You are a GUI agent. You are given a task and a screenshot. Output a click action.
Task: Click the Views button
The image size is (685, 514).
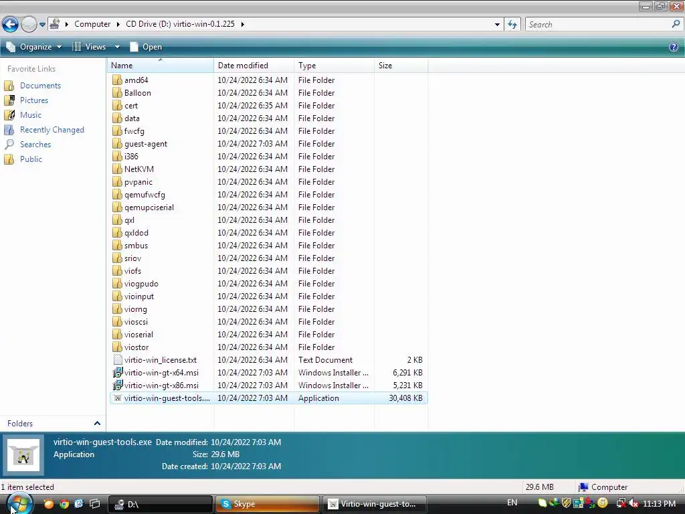[x=90, y=47]
